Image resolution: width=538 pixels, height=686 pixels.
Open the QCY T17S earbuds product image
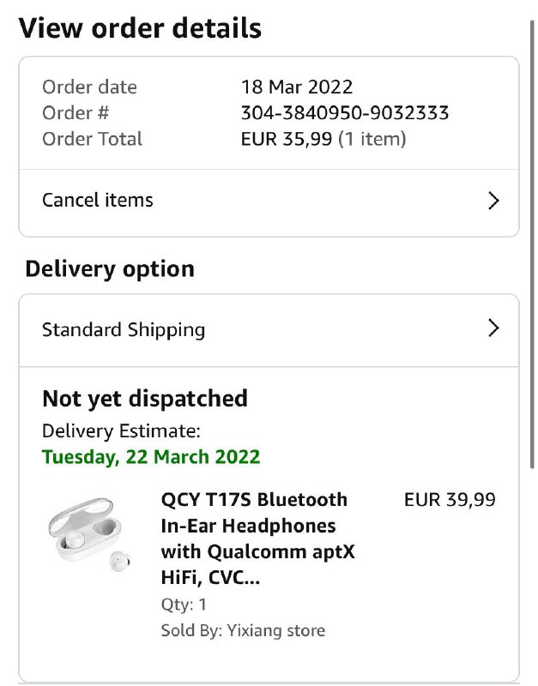pyautogui.click(x=89, y=534)
